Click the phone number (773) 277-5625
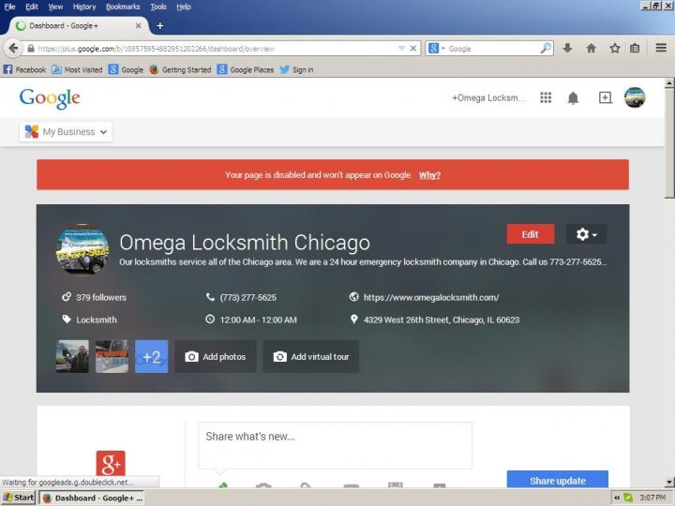 (247, 297)
